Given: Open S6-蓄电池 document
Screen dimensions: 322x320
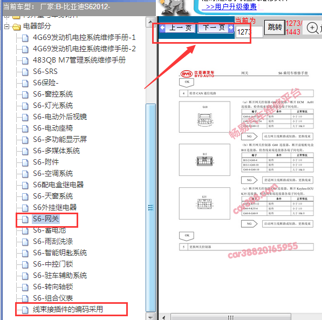Looking at the screenshot, I should (49, 230).
